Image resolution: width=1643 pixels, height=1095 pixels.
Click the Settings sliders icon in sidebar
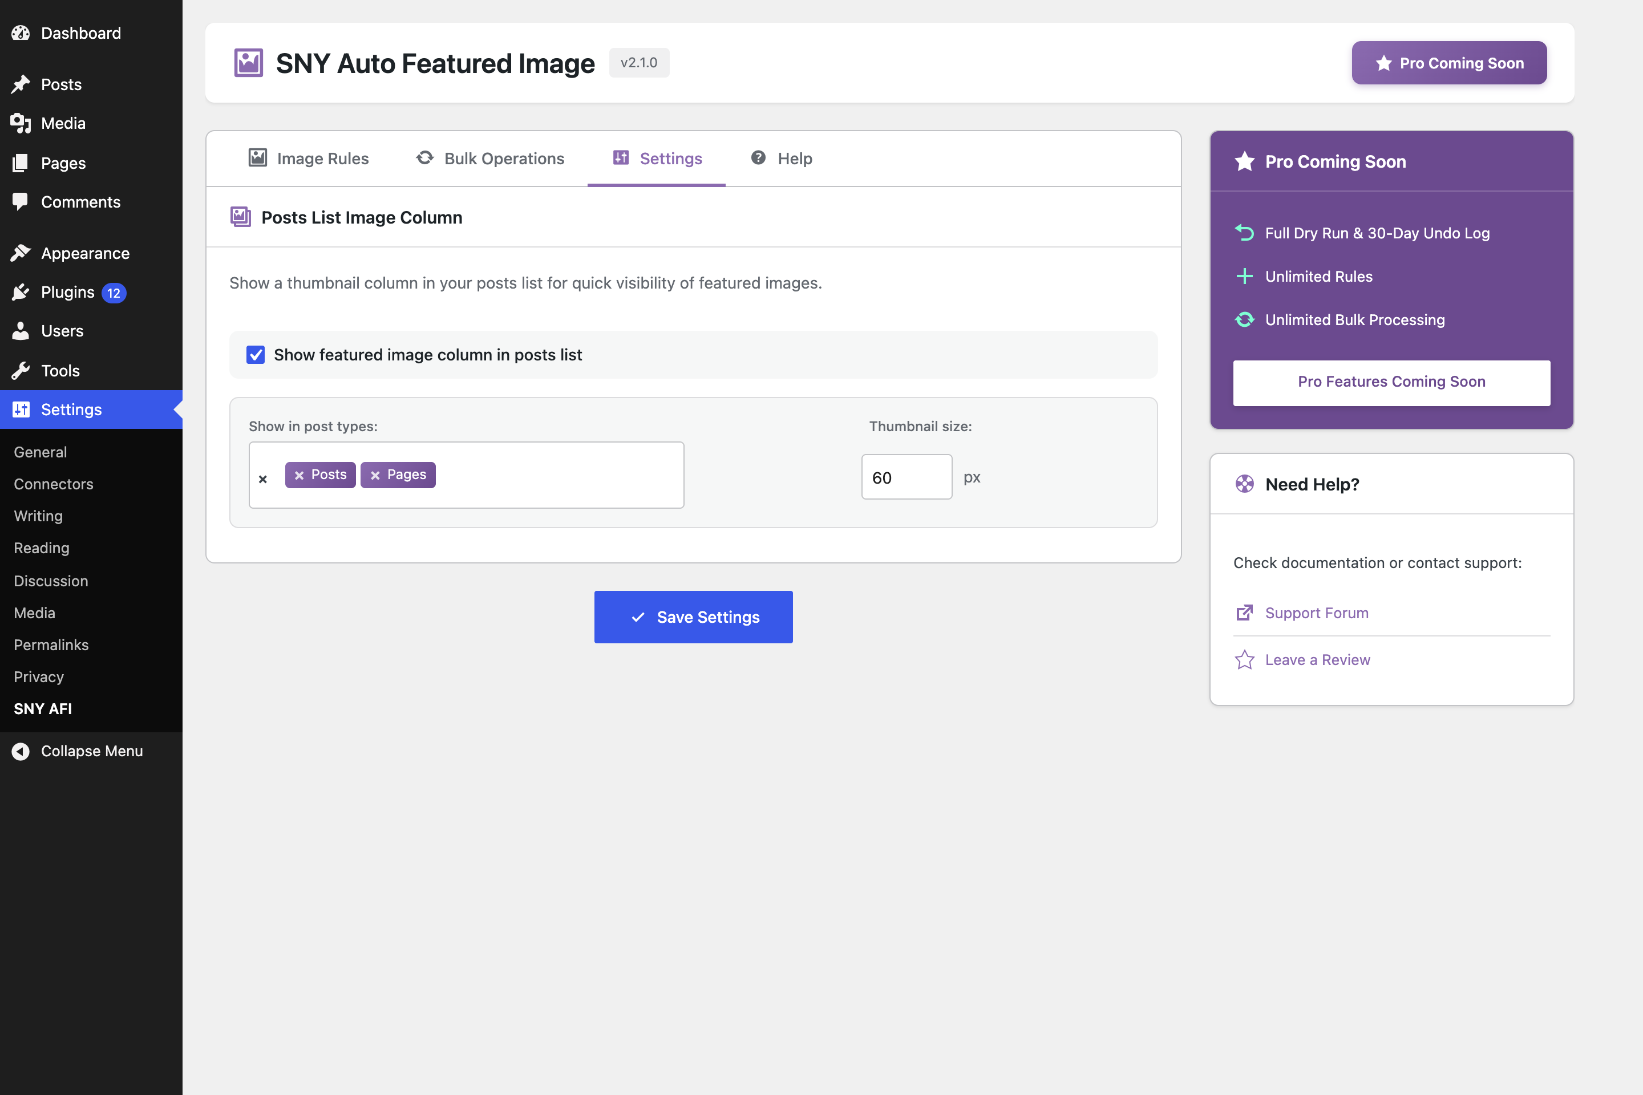21,409
